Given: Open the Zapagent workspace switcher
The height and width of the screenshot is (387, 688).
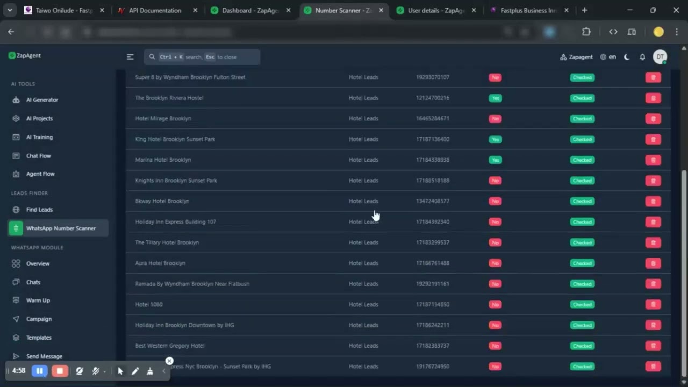Looking at the screenshot, I should click(x=576, y=57).
